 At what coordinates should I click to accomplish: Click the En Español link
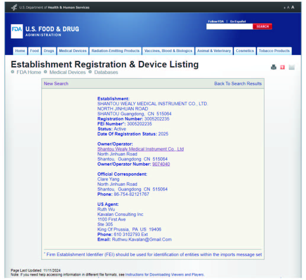point(238,22)
